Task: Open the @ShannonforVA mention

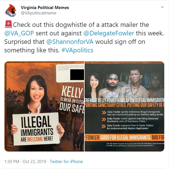Action: tap(70, 42)
